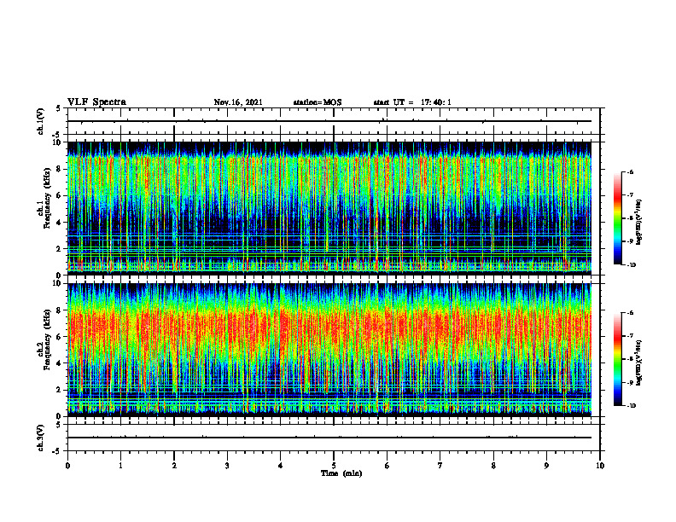Click time axis tick label "2"
The height and width of the screenshot is (522, 676).
click(174, 466)
